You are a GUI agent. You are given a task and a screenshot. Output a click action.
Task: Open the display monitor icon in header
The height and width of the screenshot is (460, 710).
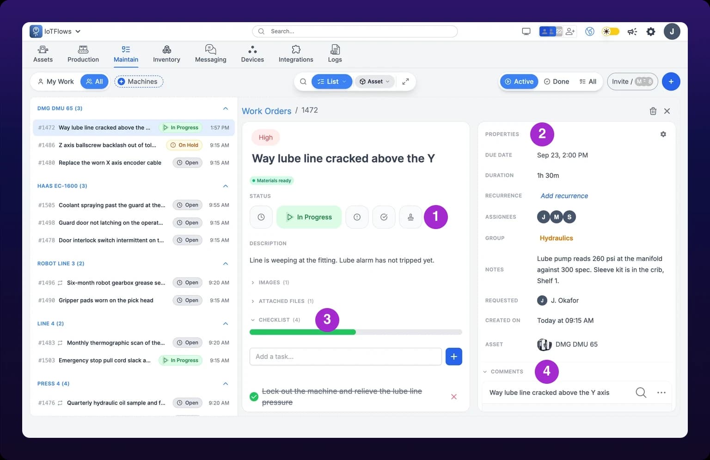[526, 31]
